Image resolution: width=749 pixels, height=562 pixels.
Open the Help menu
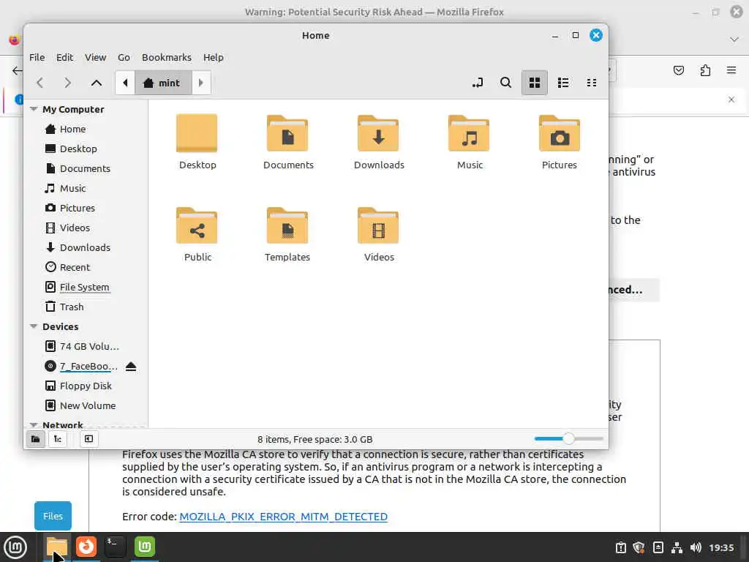pyautogui.click(x=214, y=57)
